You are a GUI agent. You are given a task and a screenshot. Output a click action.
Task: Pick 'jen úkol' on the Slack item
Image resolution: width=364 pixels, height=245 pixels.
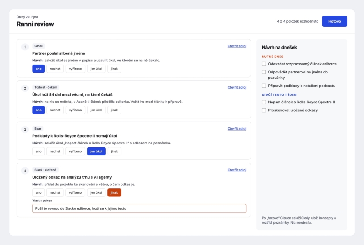pyautogui.click(x=96, y=192)
